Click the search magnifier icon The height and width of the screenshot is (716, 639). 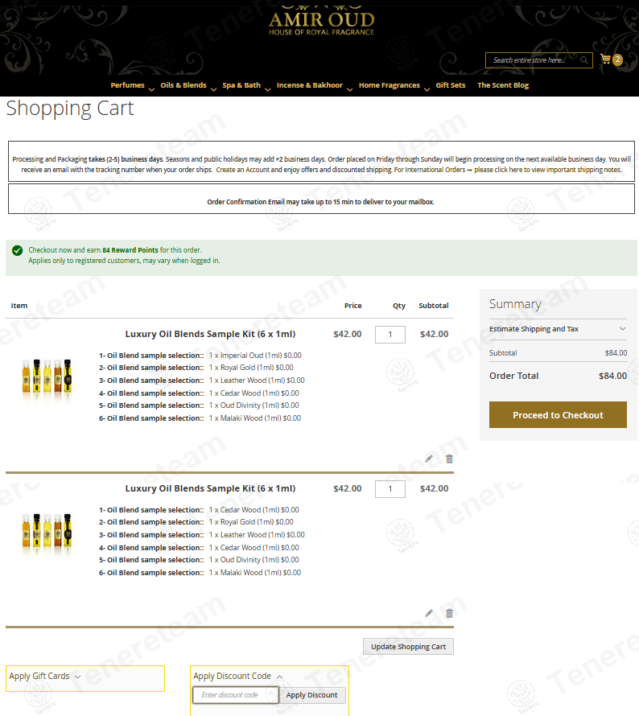(x=583, y=60)
